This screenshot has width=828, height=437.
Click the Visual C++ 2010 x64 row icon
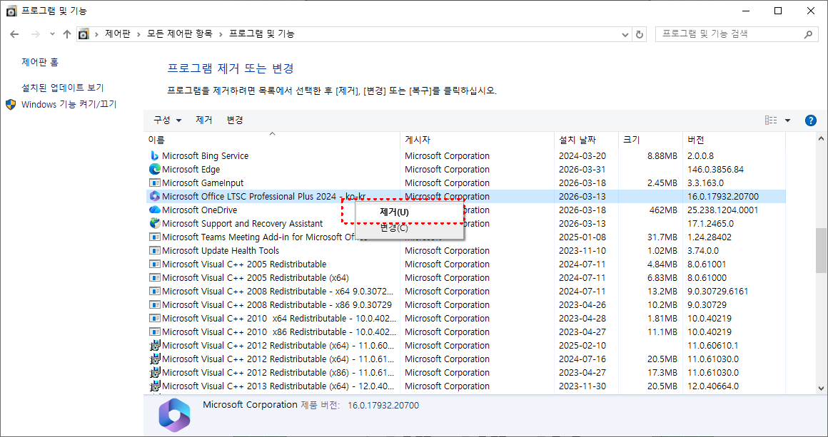coord(154,319)
